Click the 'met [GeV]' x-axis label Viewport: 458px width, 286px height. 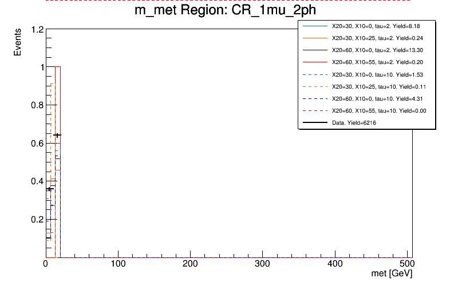391,275
